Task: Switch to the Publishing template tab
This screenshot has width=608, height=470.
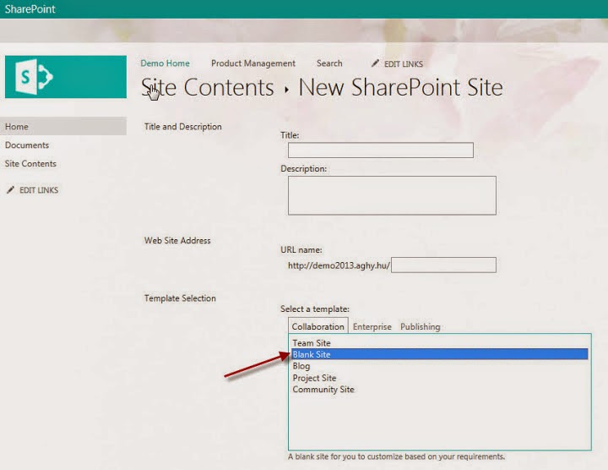Action: pyautogui.click(x=421, y=327)
